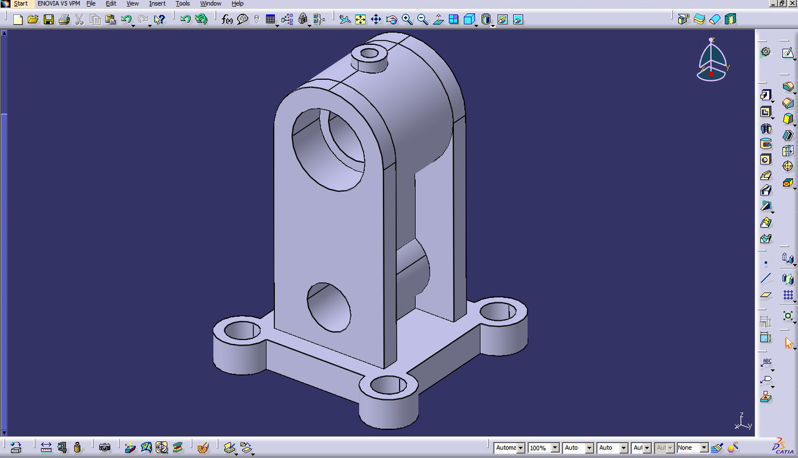
Task: Select the Slot tool
Action: [x=766, y=191]
